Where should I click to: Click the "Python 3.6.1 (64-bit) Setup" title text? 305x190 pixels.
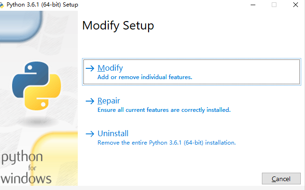[x=42, y=5]
